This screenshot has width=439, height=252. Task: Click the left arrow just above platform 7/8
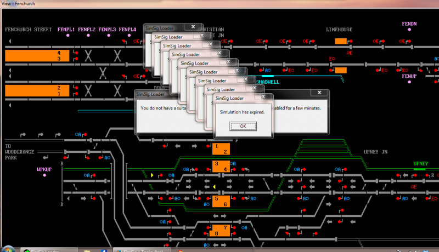tap(216, 216)
